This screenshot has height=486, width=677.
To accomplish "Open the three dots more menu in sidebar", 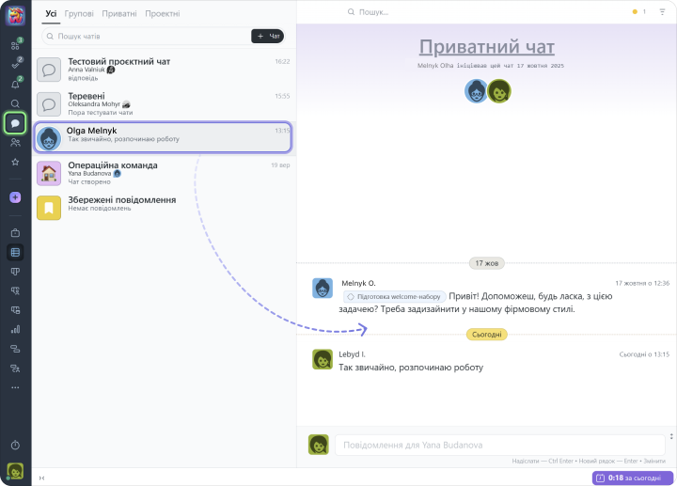I will [15, 387].
